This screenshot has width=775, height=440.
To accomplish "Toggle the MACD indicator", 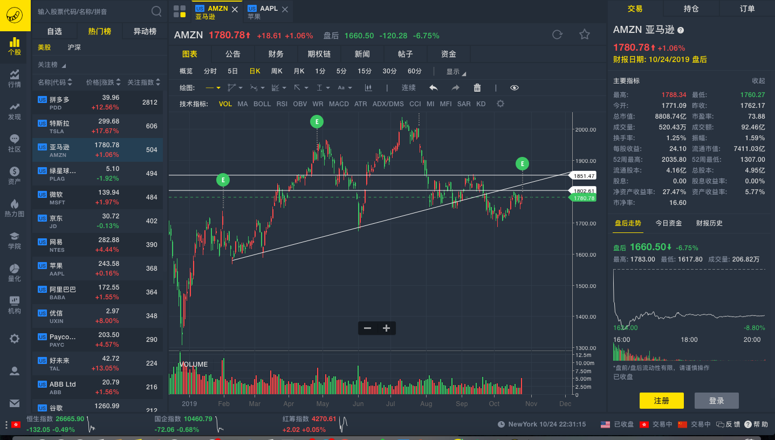I will point(339,104).
